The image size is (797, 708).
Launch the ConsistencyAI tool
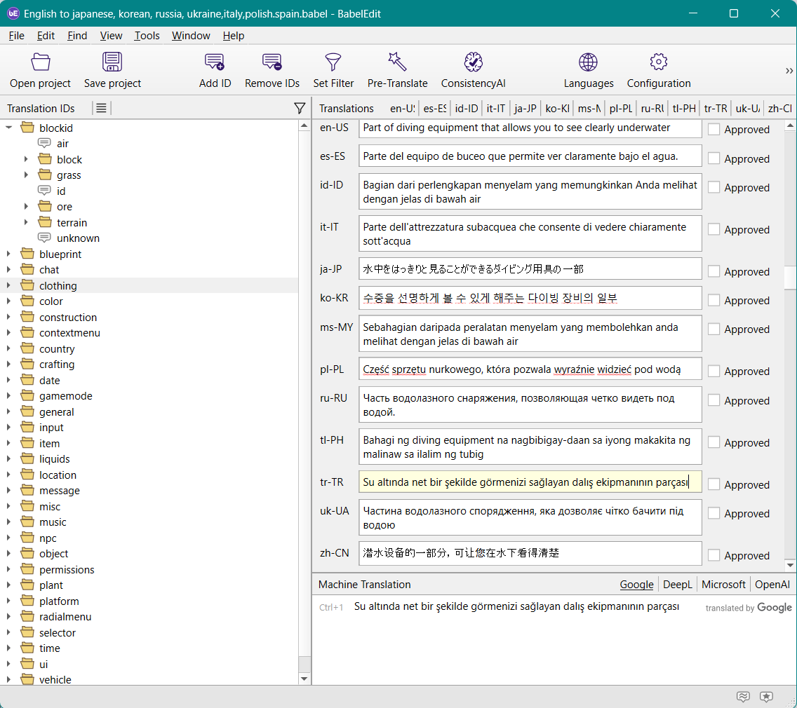(x=474, y=62)
